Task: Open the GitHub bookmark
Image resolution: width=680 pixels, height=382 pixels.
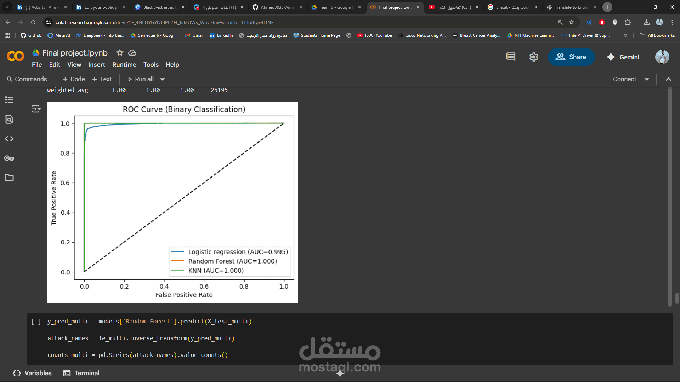Action: click(x=31, y=35)
